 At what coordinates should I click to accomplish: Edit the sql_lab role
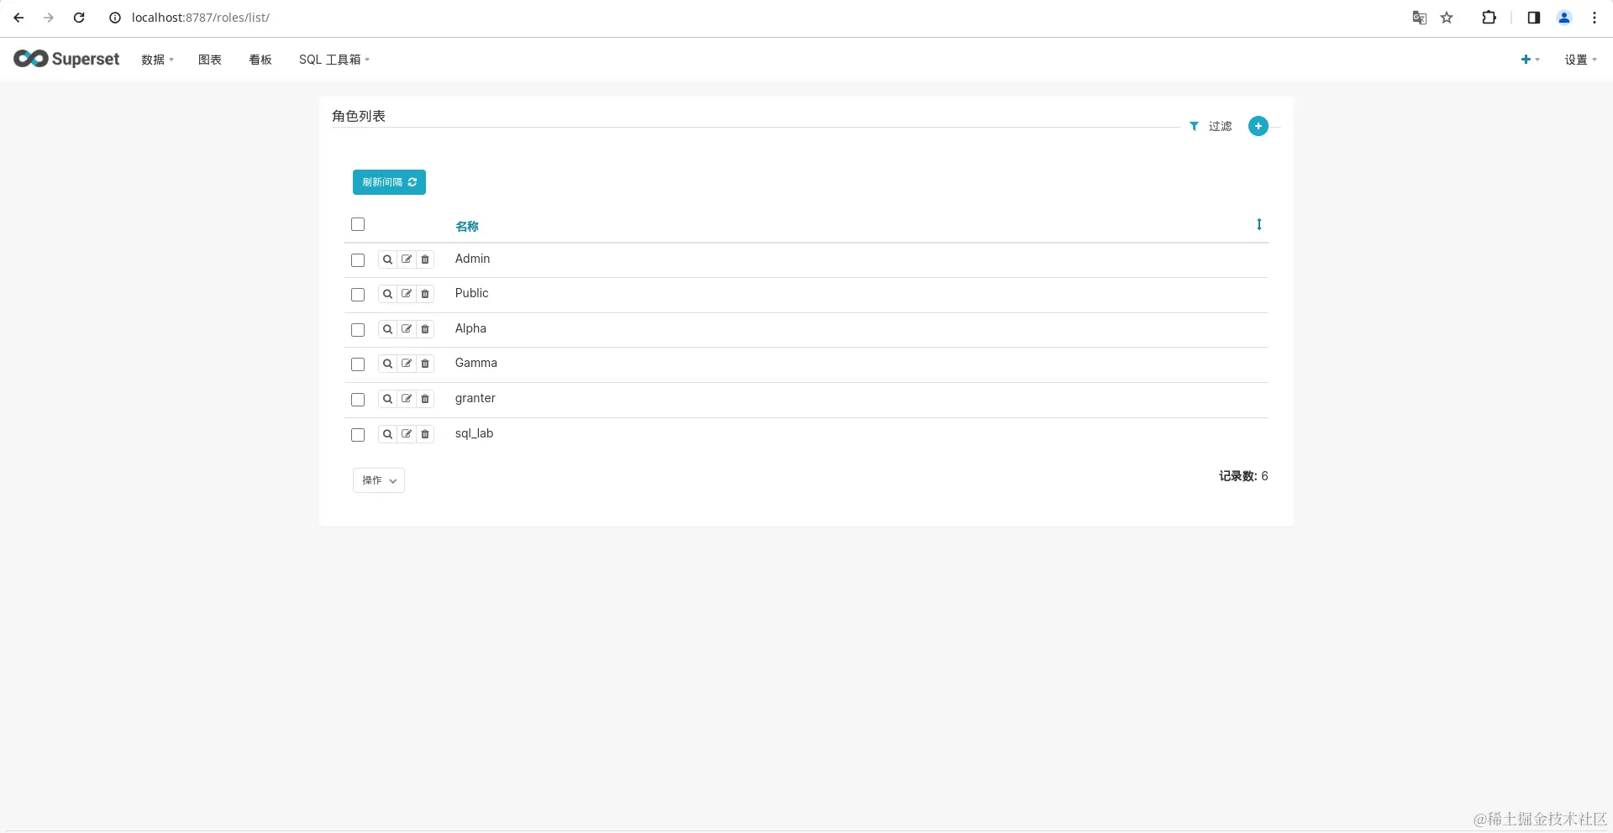click(407, 434)
